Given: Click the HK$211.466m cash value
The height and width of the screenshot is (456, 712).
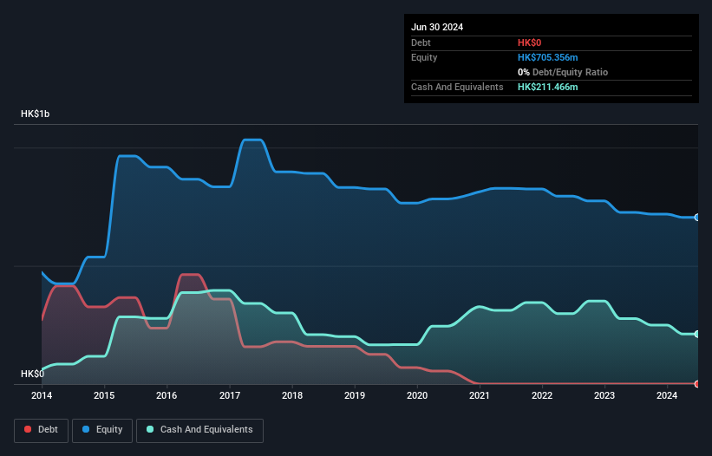Looking at the screenshot, I should coord(547,87).
